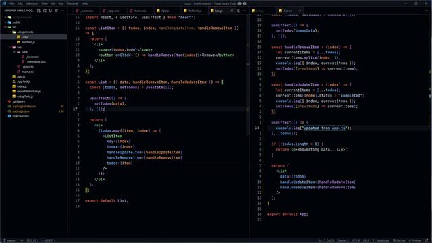Open right editor group's more actions ellipsis

click(427, 11)
